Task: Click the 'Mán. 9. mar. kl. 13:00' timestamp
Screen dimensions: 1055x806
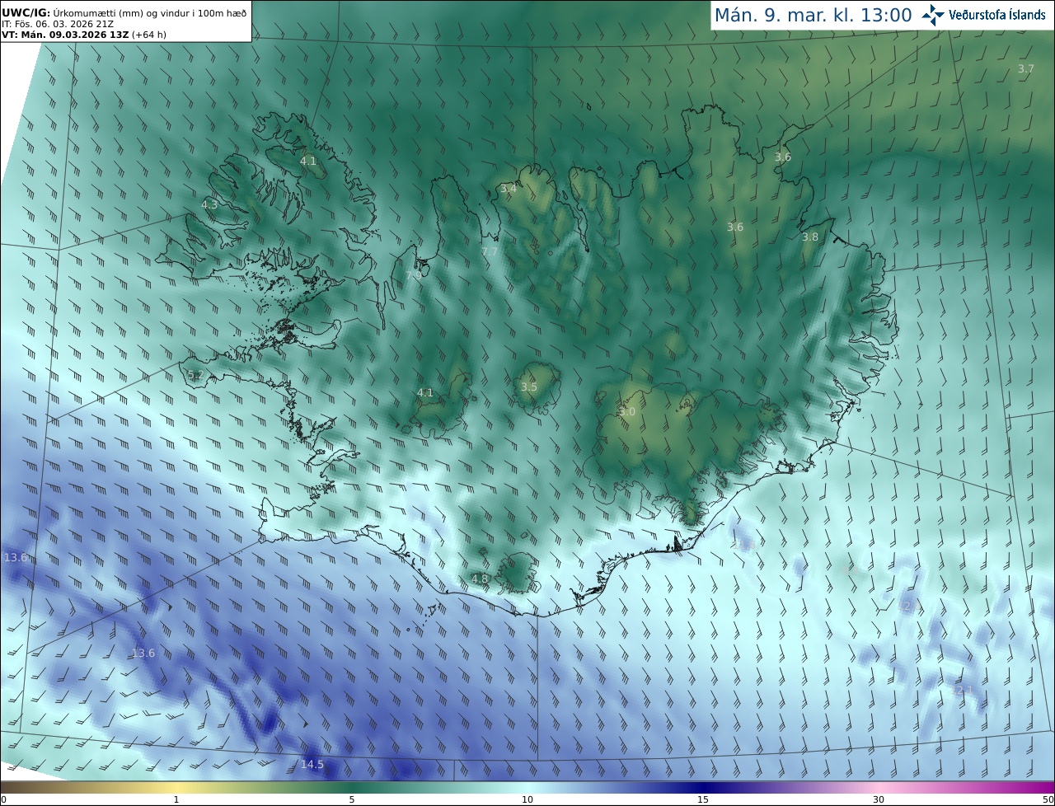Action: pyautogui.click(x=813, y=15)
